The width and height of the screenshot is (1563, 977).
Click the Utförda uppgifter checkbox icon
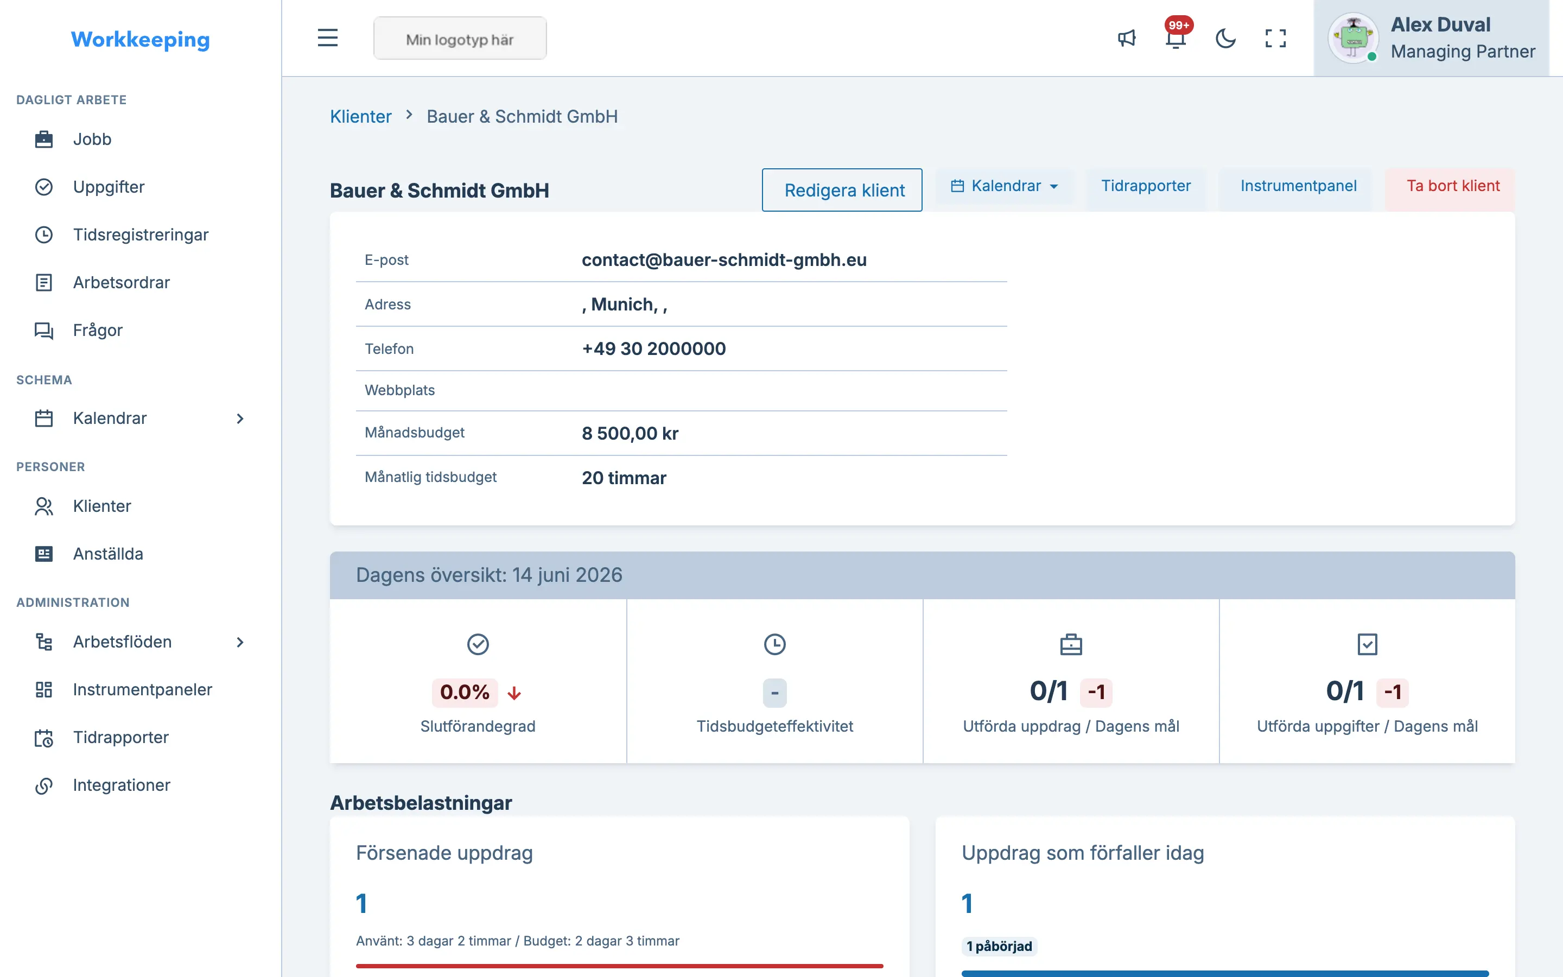[1367, 644]
